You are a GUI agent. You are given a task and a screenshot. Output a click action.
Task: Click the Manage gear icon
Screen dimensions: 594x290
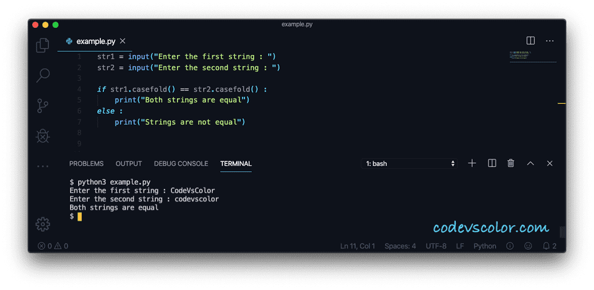coord(43,224)
